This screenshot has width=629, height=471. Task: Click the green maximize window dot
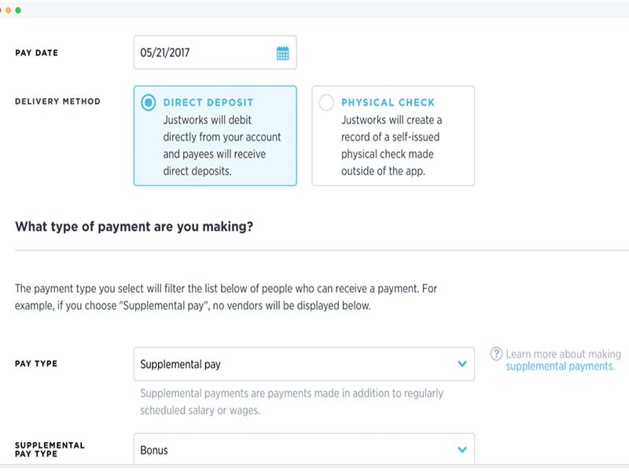pyautogui.click(x=18, y=10)
